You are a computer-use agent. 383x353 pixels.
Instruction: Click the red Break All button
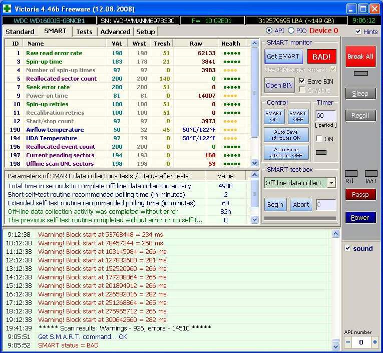pyautogui.click(x=360, y=56)
